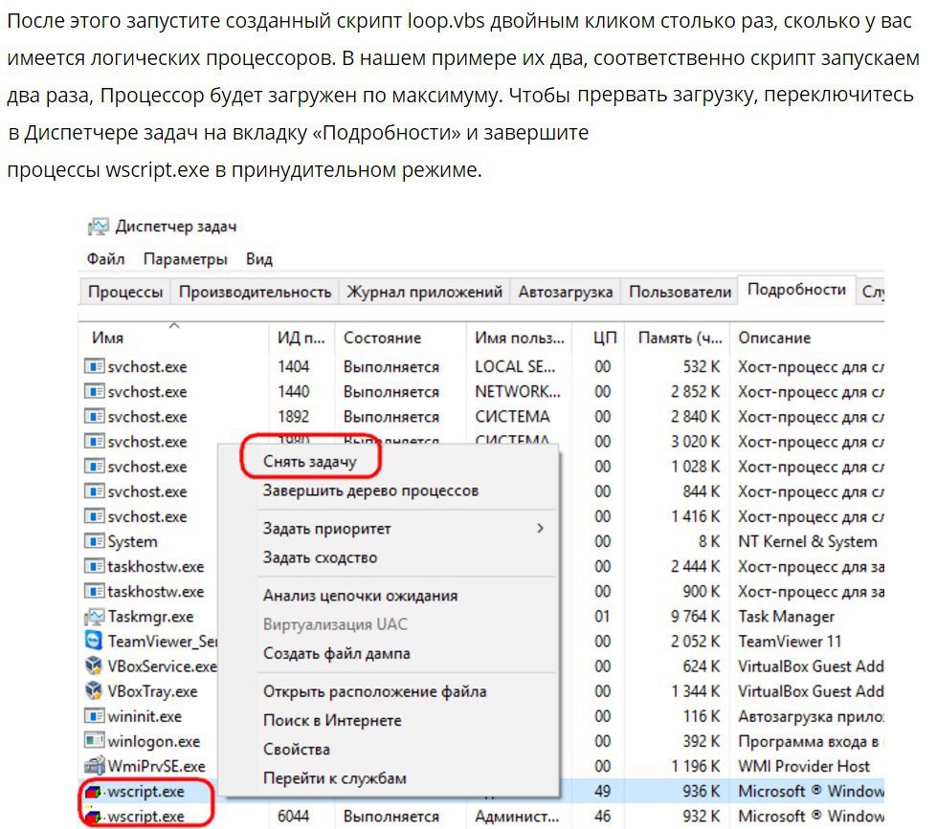Click the icon of wscript.exe with PID 6044
The image size is (937, 829).
click(95, 817)
